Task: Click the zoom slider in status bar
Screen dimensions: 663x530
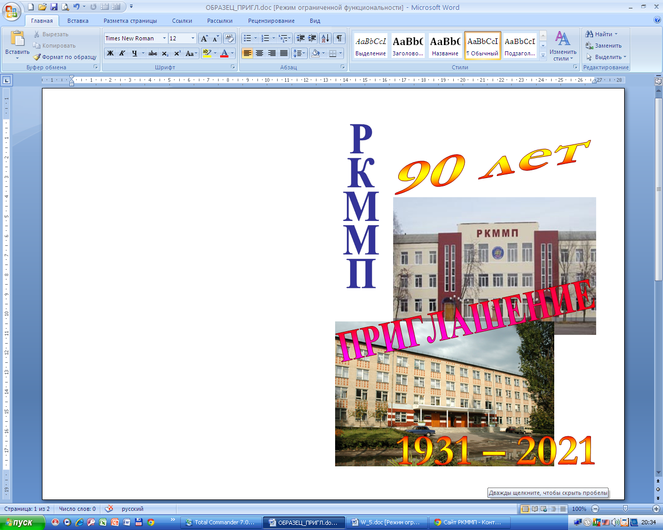Action: (x=625, y=509)
